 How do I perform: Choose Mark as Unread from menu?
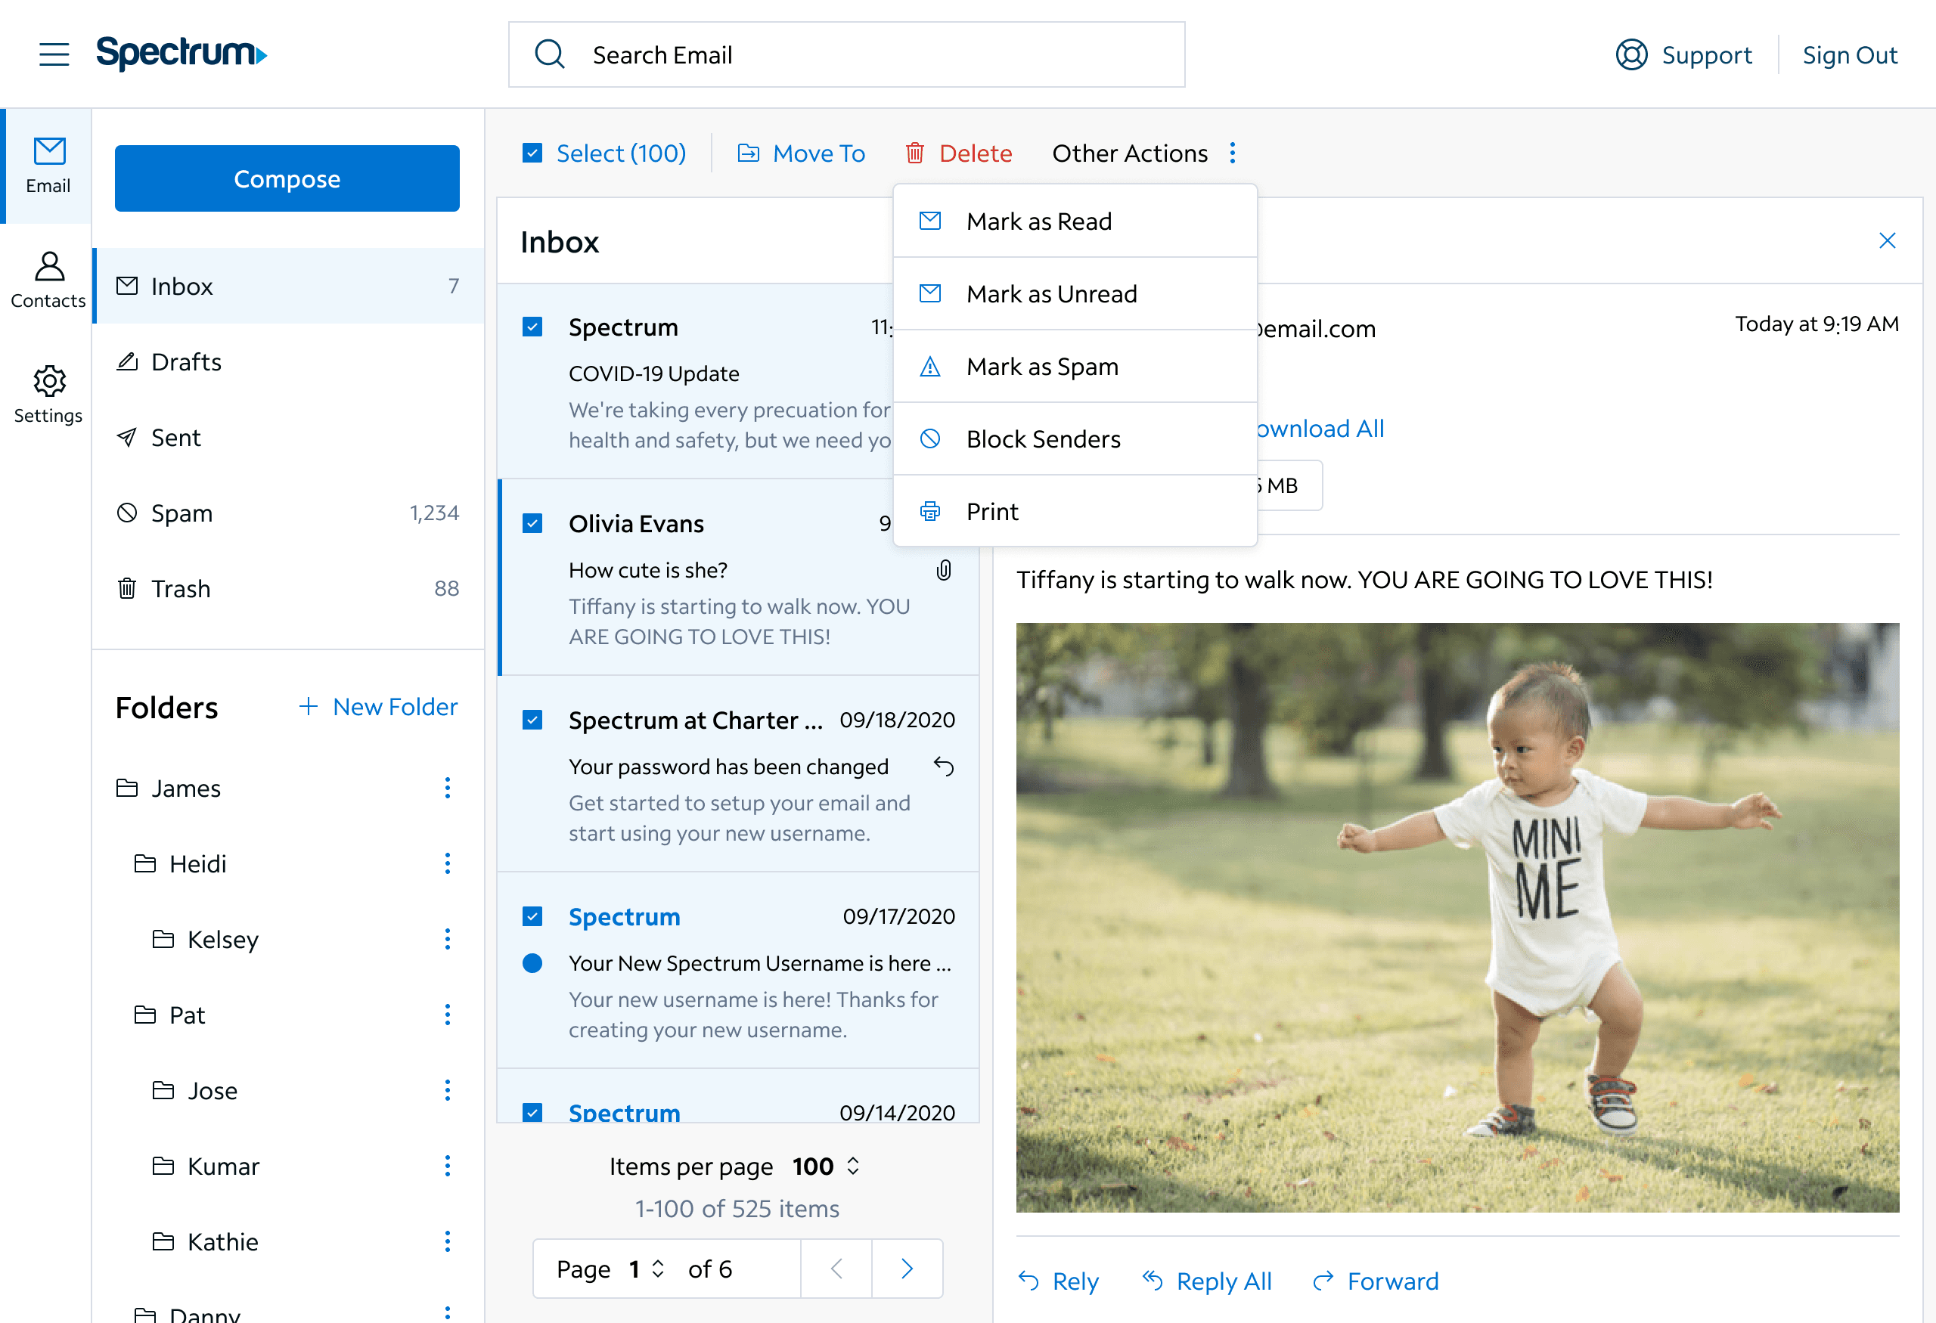point(1075,294)
